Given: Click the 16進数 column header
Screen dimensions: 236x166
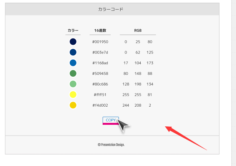Looking at the screenshot, I should 100,30.
